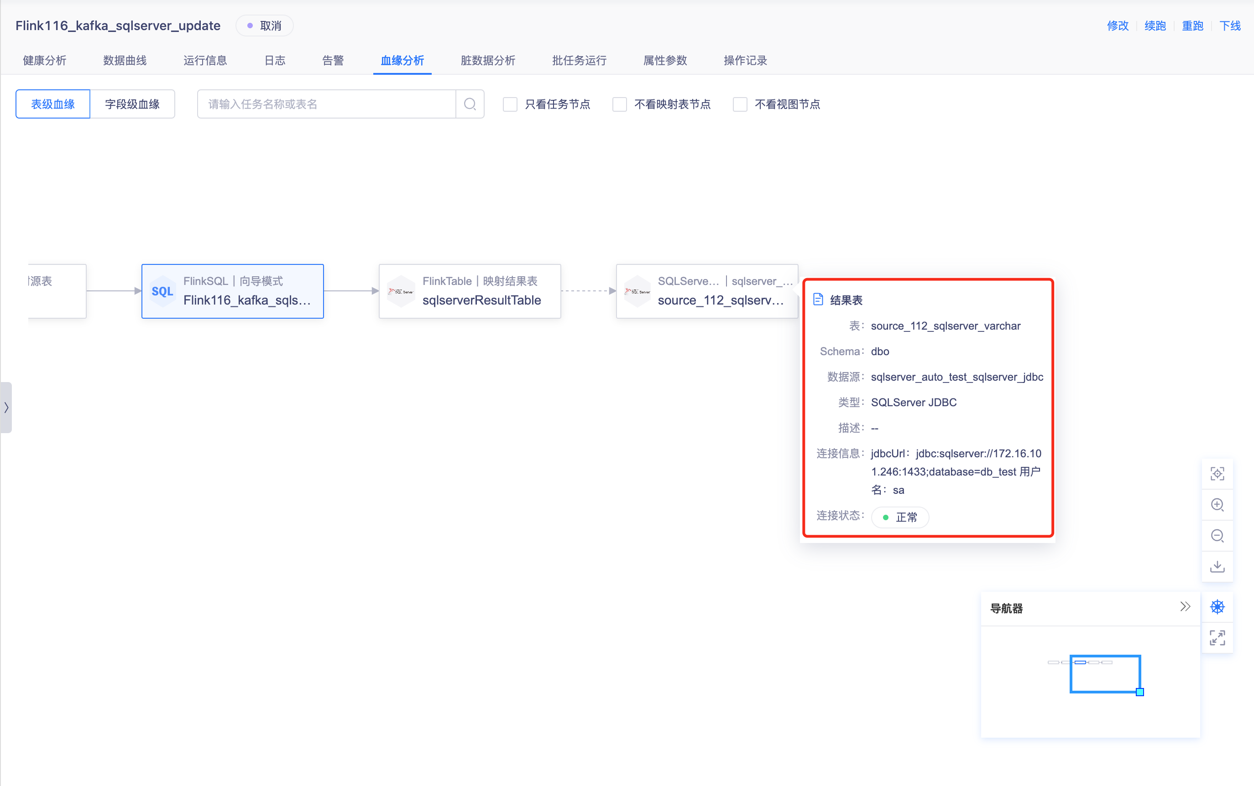Enable the 不看映射表节点 checkbox
1254x786 pixels.
[x=619, y=104]
